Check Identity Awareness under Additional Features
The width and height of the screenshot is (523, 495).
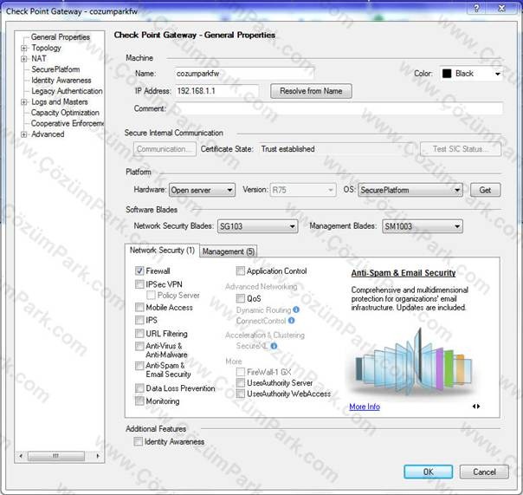pyautogui.click(x=138, y=441)
